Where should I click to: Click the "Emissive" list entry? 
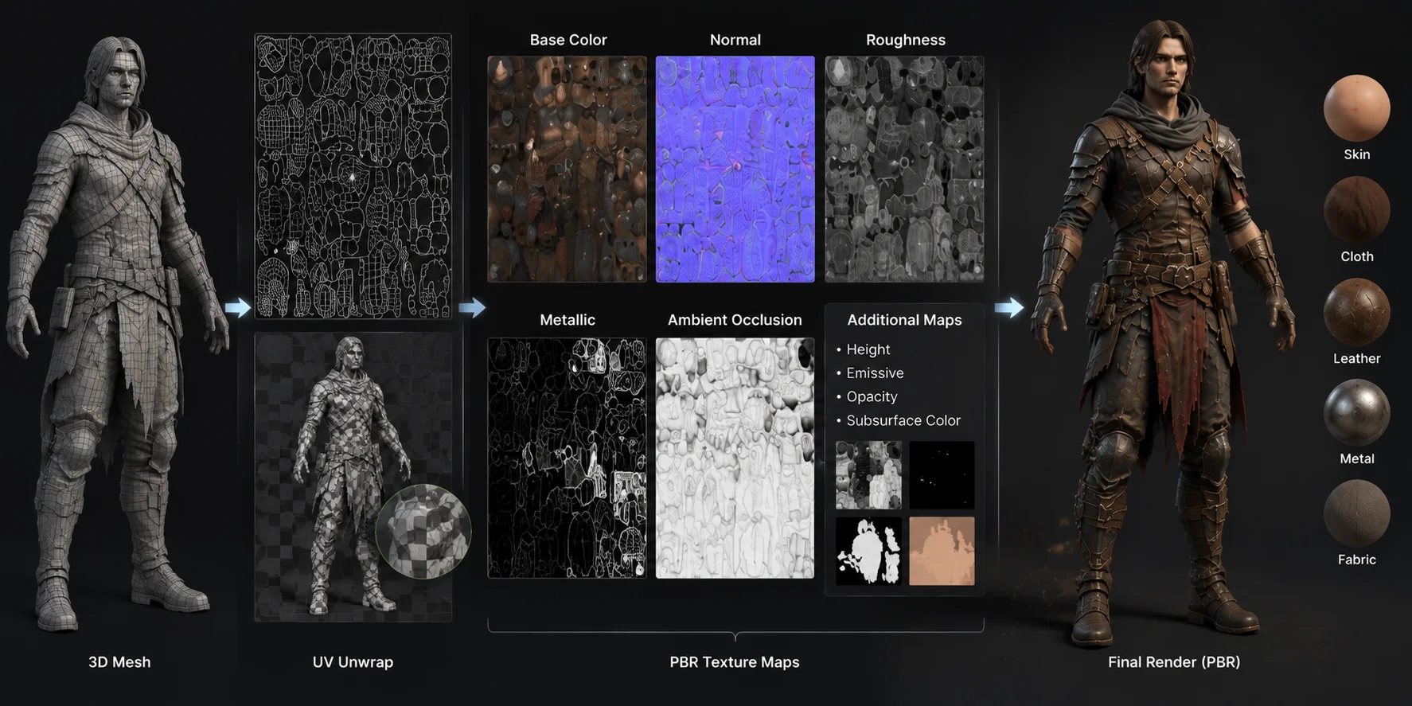pyautogui.click(x=875, y=373)
